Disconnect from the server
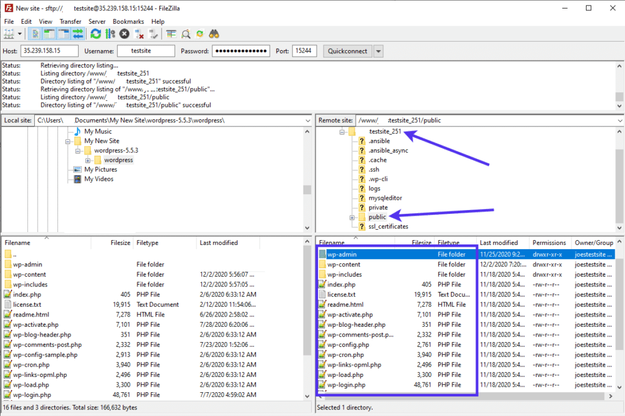The width and height of the screenshot is (625, 416). (139, 34)
